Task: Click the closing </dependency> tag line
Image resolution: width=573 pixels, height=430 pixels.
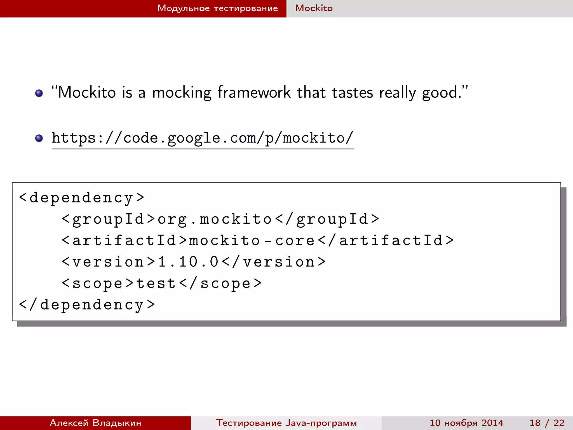Action: 87,305
